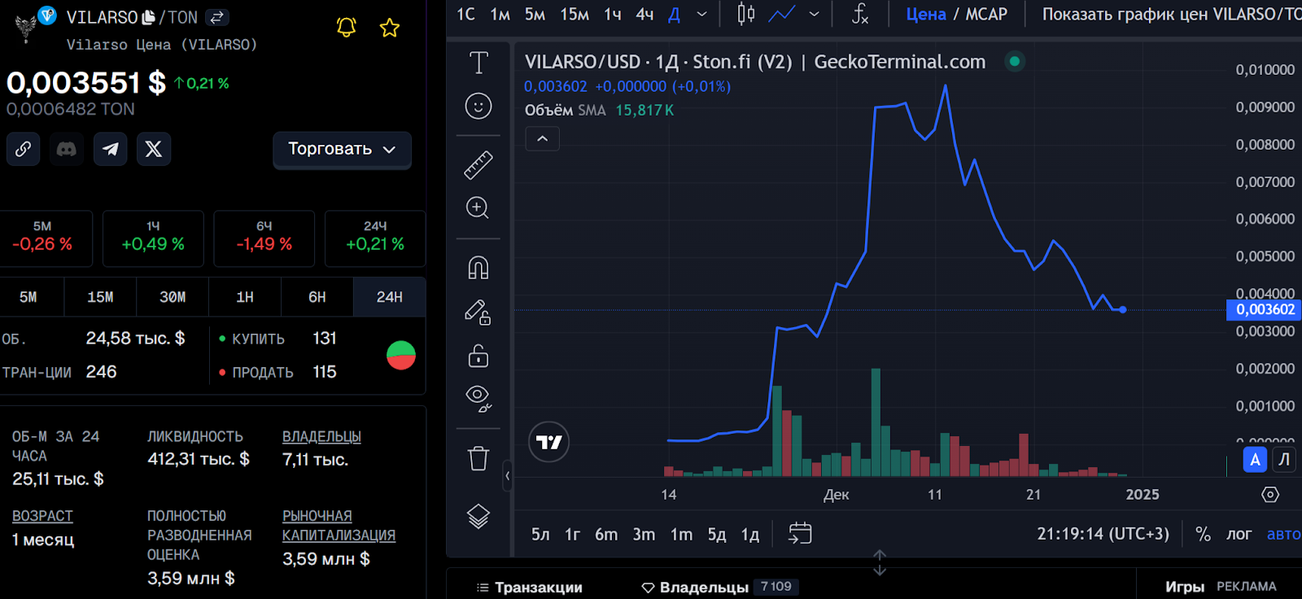Viewport: 1302px width, 599px height.
Task: Open the emoji sticker tool
Action: click(x=478, y=106)
